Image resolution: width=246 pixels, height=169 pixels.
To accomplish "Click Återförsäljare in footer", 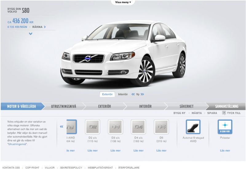I will tap(129, 167).
